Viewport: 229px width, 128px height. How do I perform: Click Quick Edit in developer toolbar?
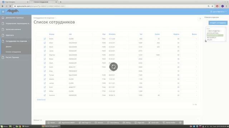pyautogui.click(x=154, y=123)
